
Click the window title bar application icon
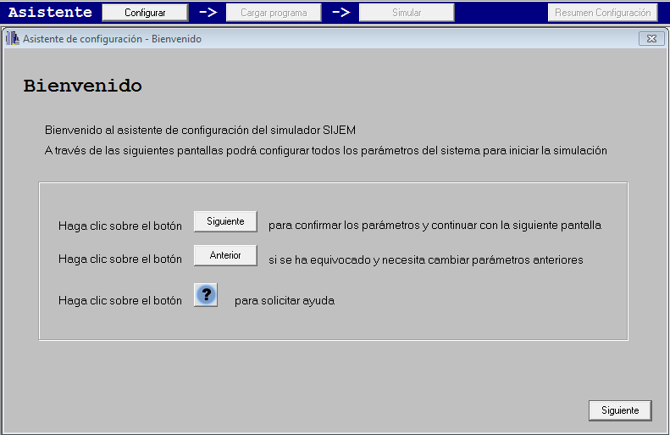pos(13,38)
